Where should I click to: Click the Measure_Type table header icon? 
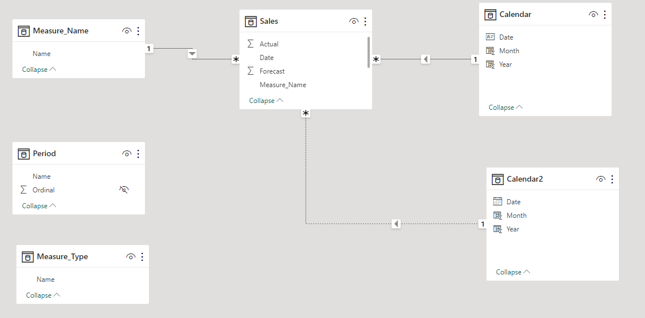(x=28, y=257)
